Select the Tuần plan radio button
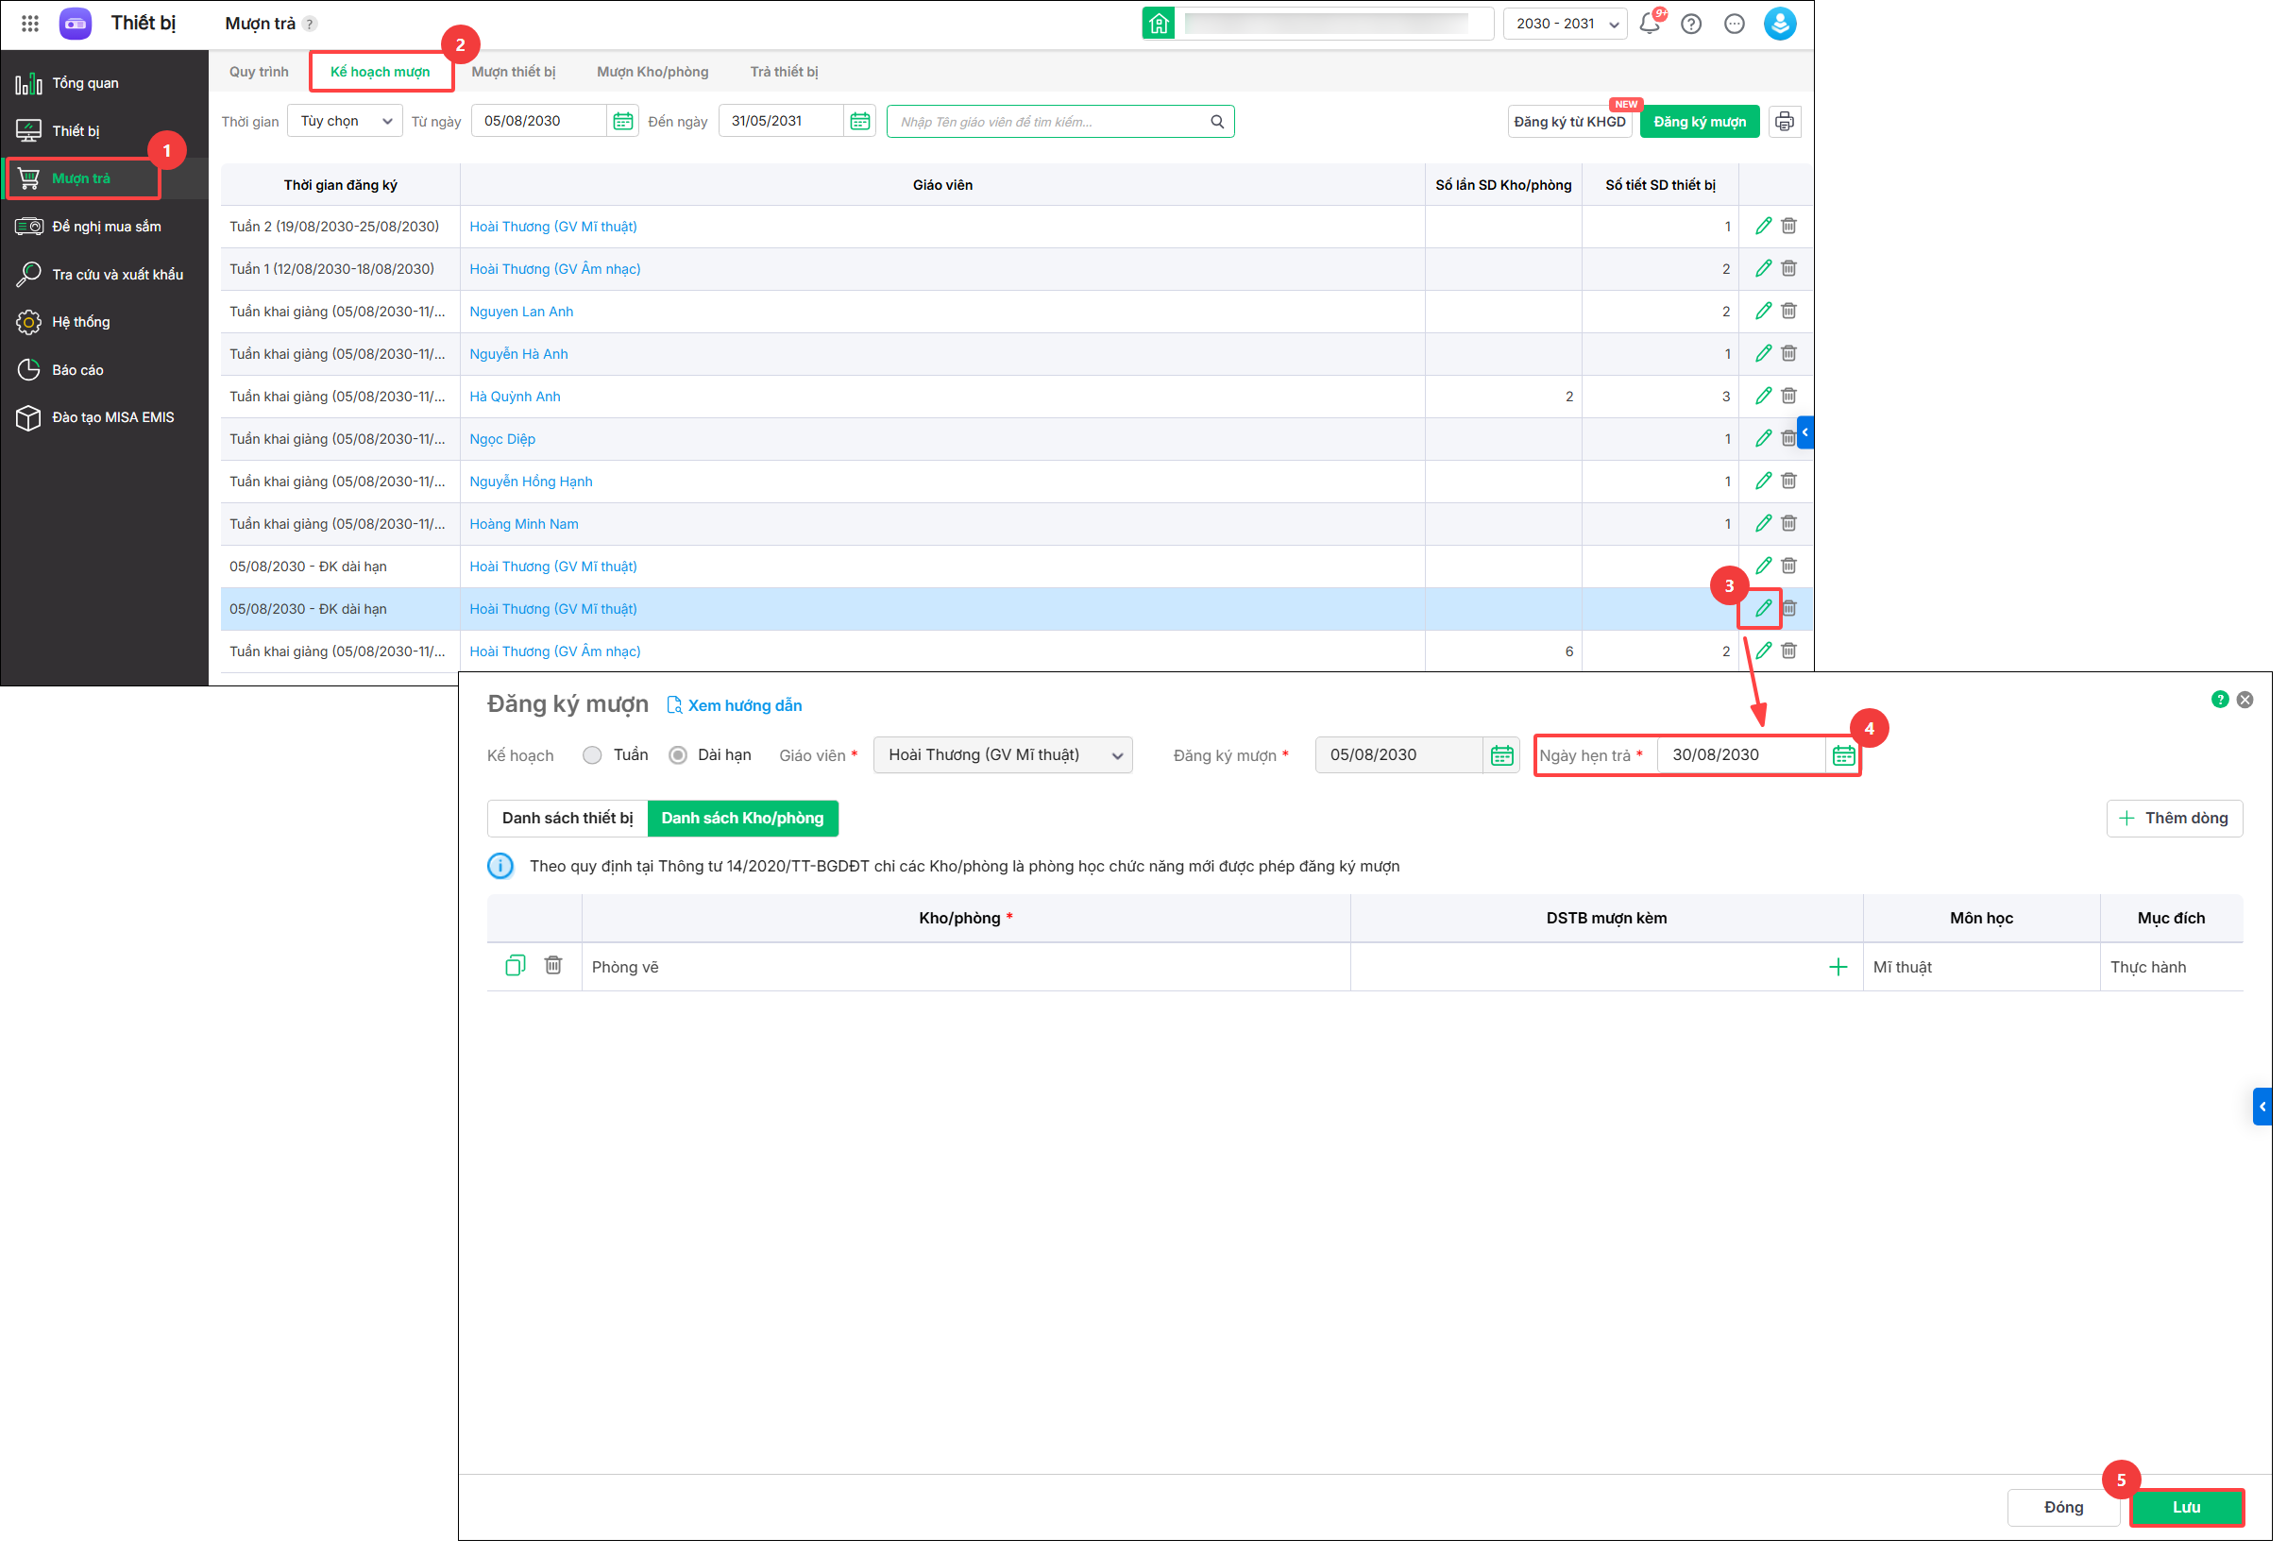The image size is (2287, 1556). pos(591,755)
